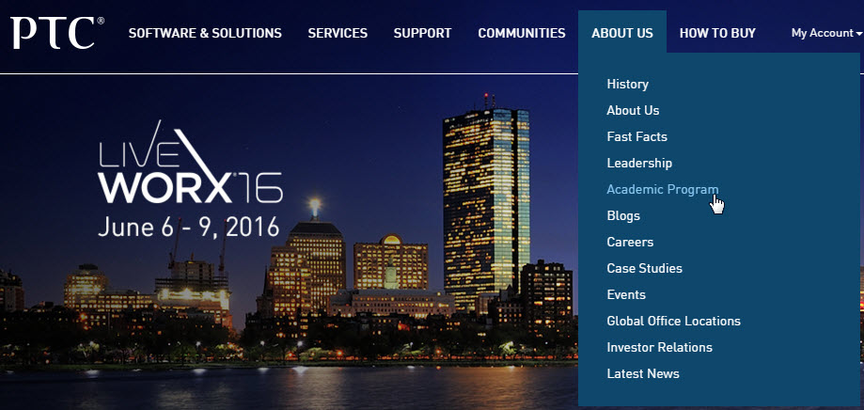Viewport: 864px width, 410px height.
Task: Open Global Office Locations
Action: [673, 321]
